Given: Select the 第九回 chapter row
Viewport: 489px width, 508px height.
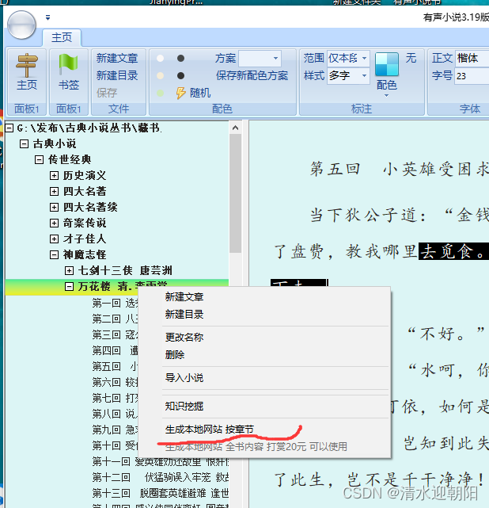Looking at the screenshot, I should point(115,430).
